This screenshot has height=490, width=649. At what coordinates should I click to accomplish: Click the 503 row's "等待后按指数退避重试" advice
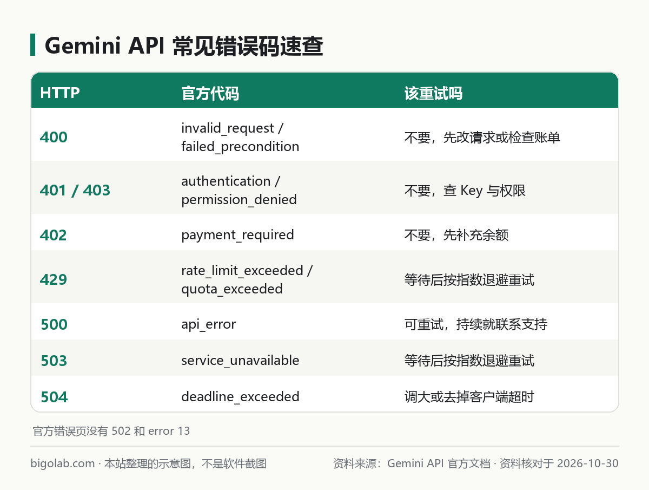(x=469, y=361)
